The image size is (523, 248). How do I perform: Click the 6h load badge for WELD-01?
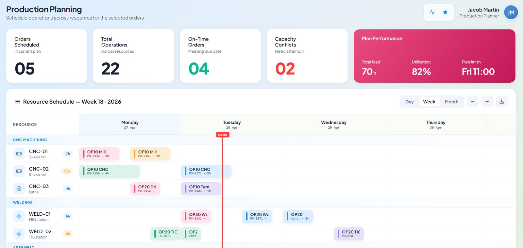click(x=68, y=216)
